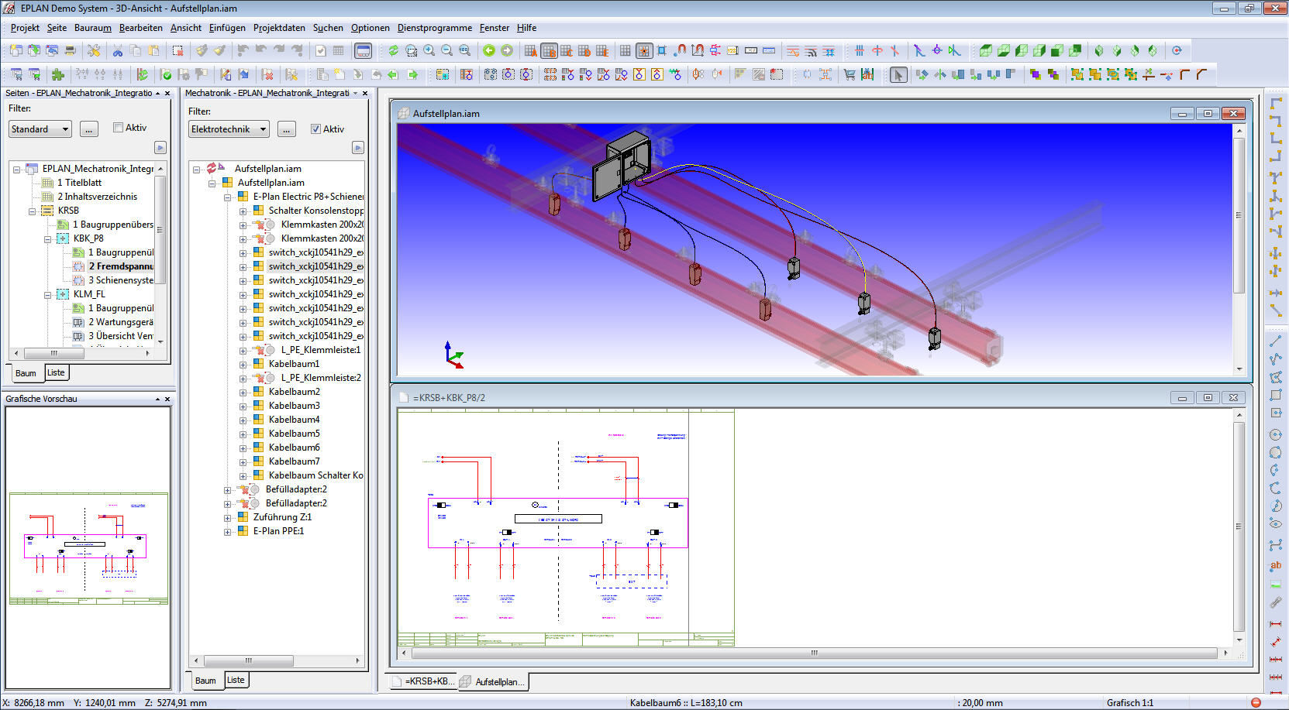
Task: Click the ellipsis button beside Elektrotechnik filter
Action: [287, 129]
